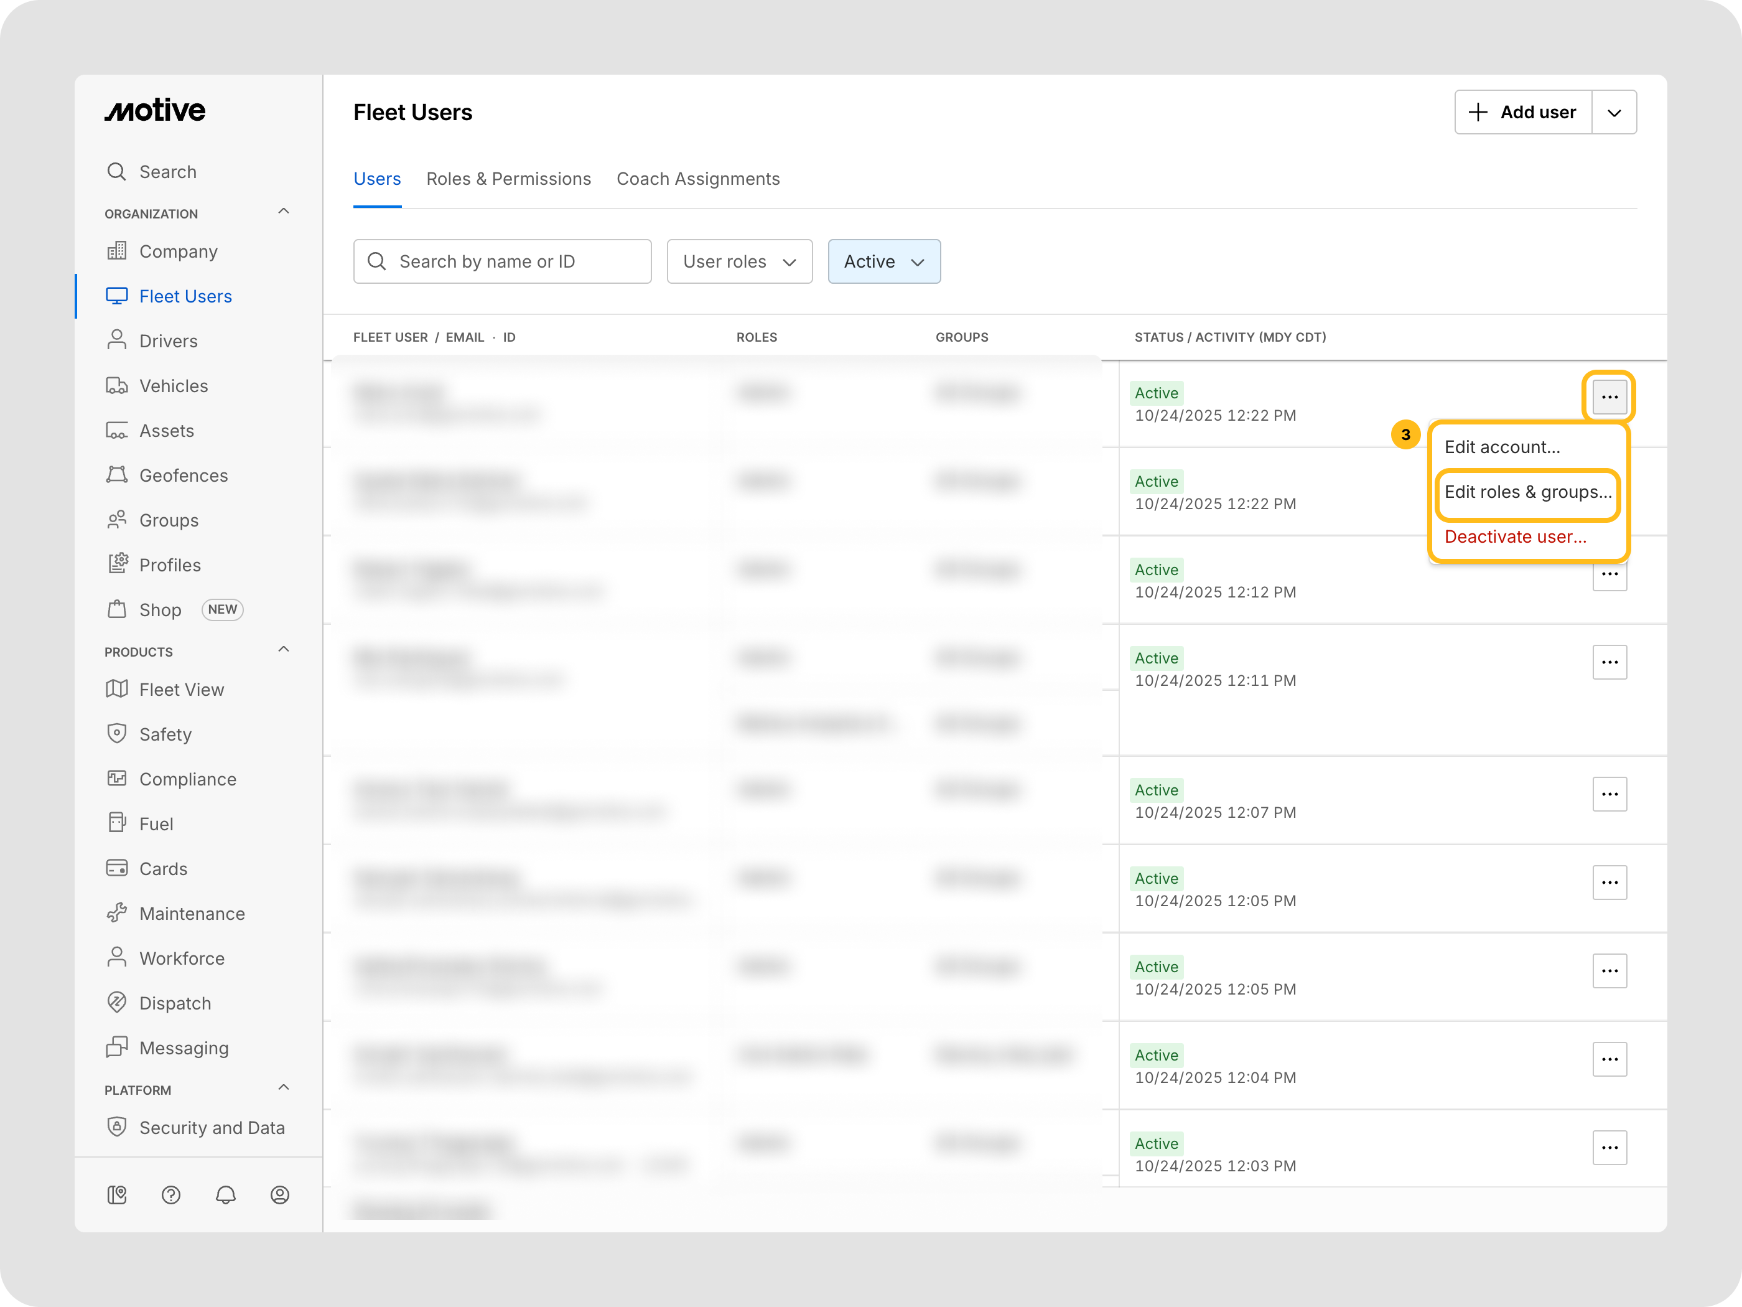Switch to Coach Assignments tab
Viewport: 1742px width, 1307px height.
coord(698,179)
